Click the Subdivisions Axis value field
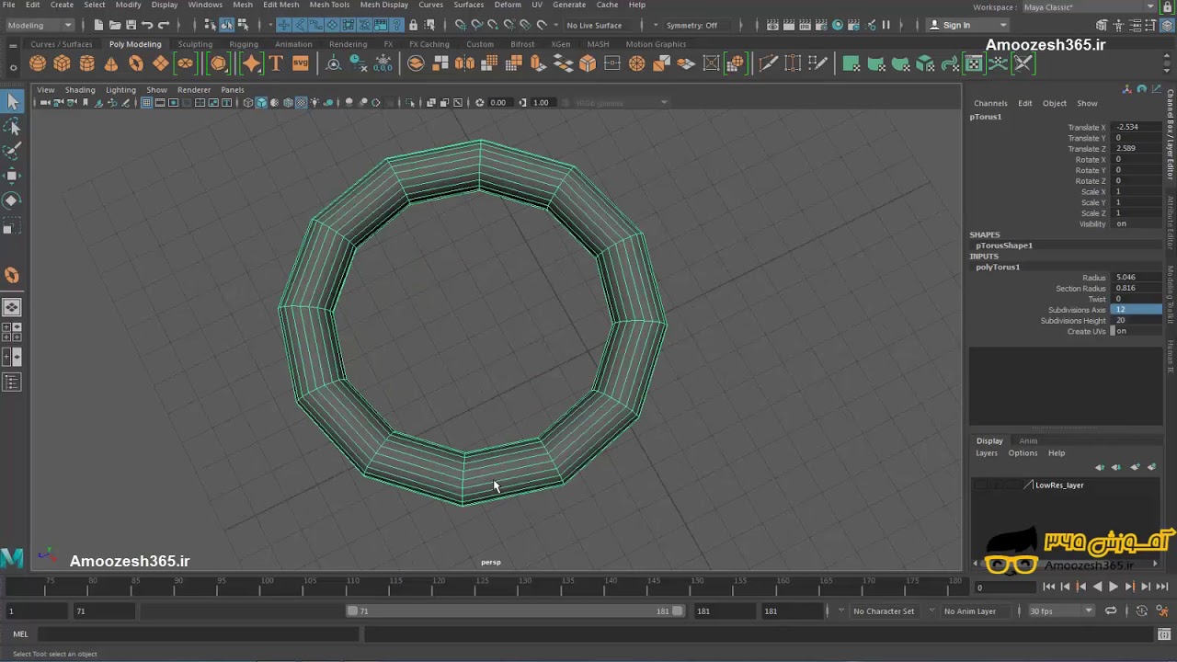The width and height of the screenshot is (1177, 662). point(1137,310)
